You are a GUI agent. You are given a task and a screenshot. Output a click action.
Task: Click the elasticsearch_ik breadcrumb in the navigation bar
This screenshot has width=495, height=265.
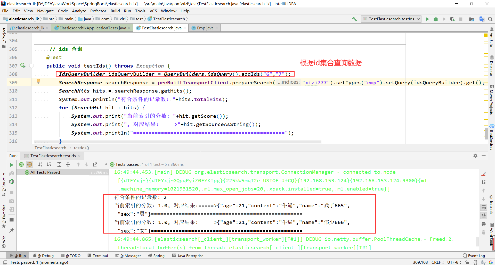21,19
